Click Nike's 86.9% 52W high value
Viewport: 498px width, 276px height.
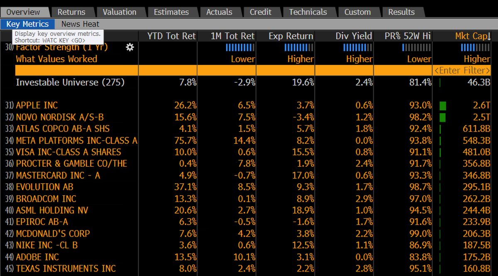pyautogui.click(x=420, y=245)
